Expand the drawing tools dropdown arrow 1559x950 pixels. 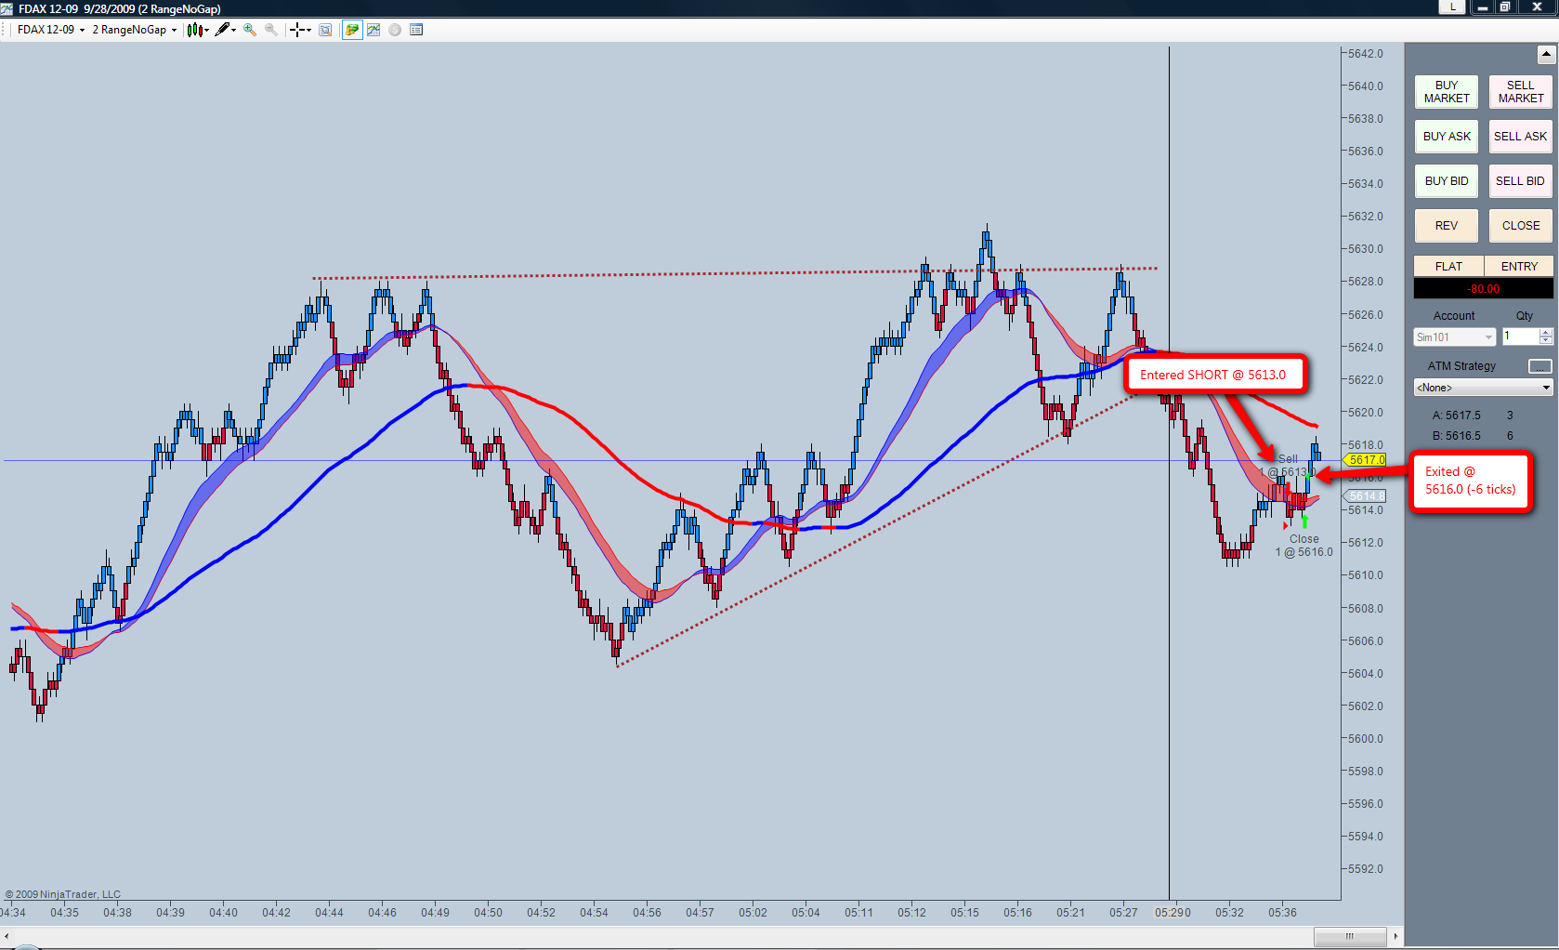coord(233,30)
